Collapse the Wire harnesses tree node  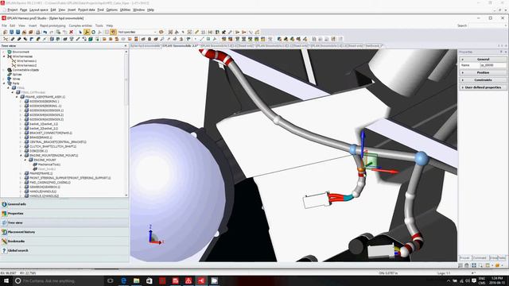coord(4,56)
